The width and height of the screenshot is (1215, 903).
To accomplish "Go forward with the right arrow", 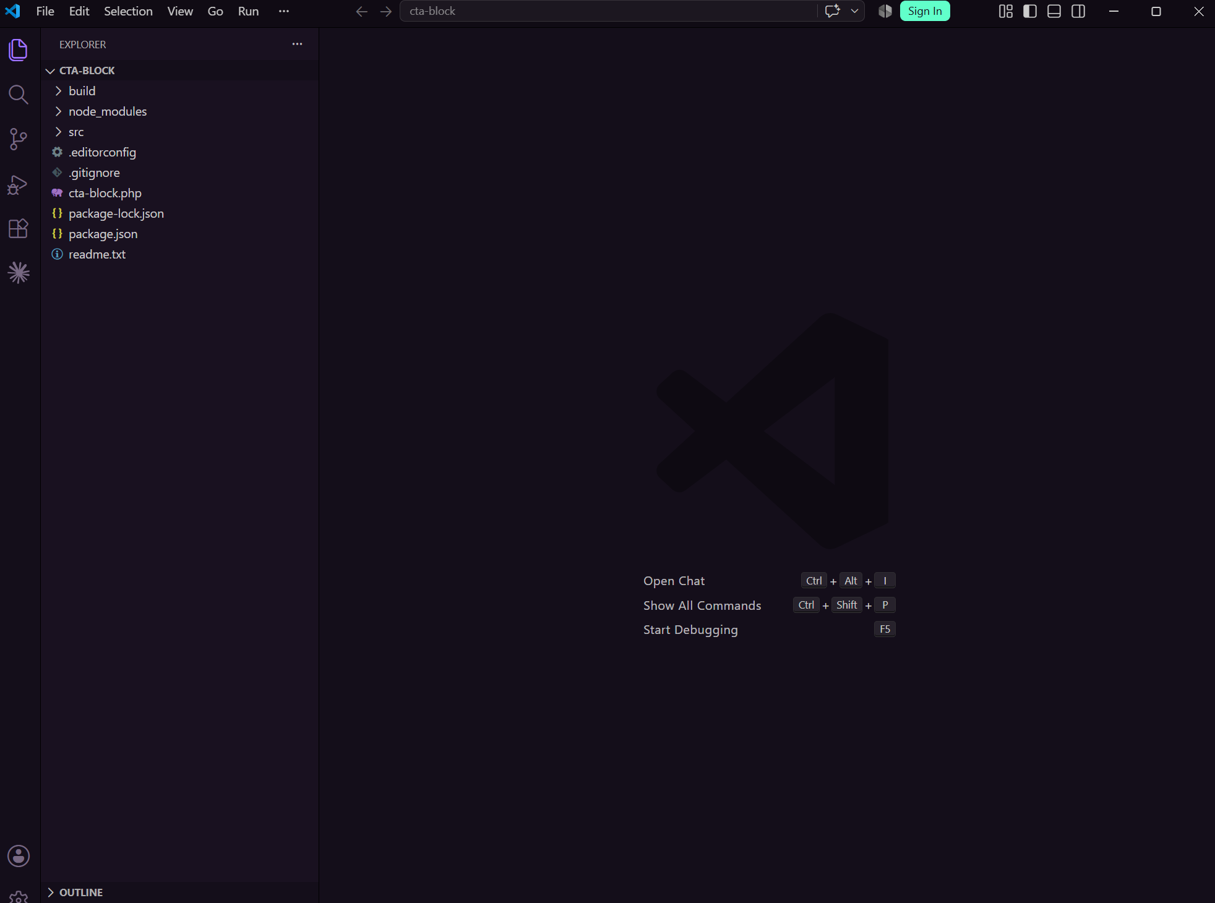I will [x=386, y=11].
